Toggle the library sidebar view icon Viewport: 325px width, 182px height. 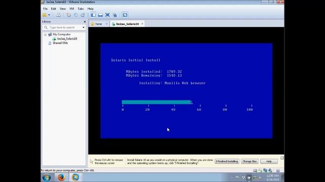click(93, 15)
